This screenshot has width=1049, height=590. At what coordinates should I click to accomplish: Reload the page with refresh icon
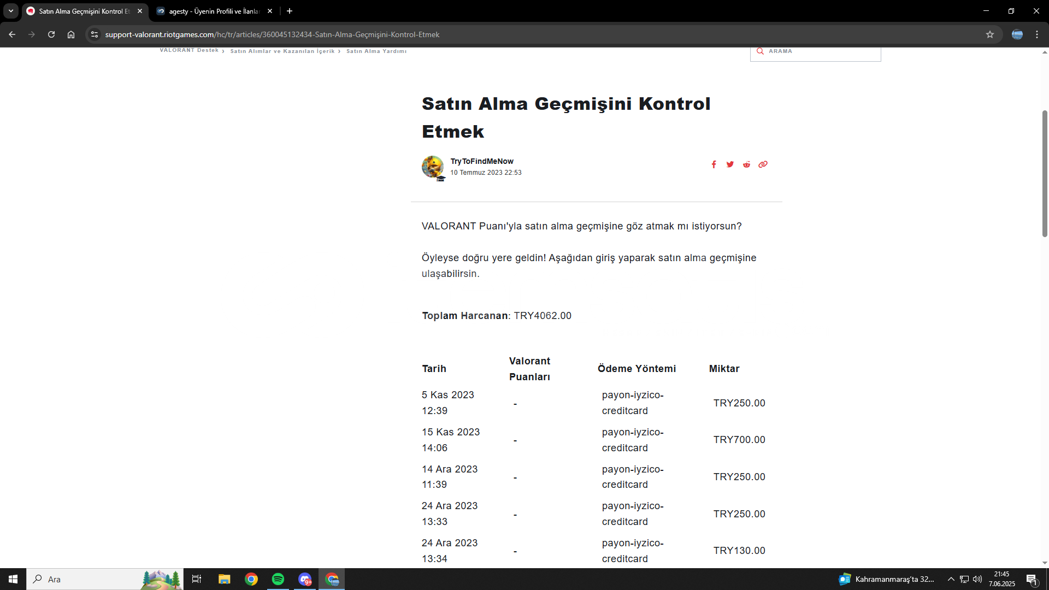pyautogui.click(x=51, y=34)
